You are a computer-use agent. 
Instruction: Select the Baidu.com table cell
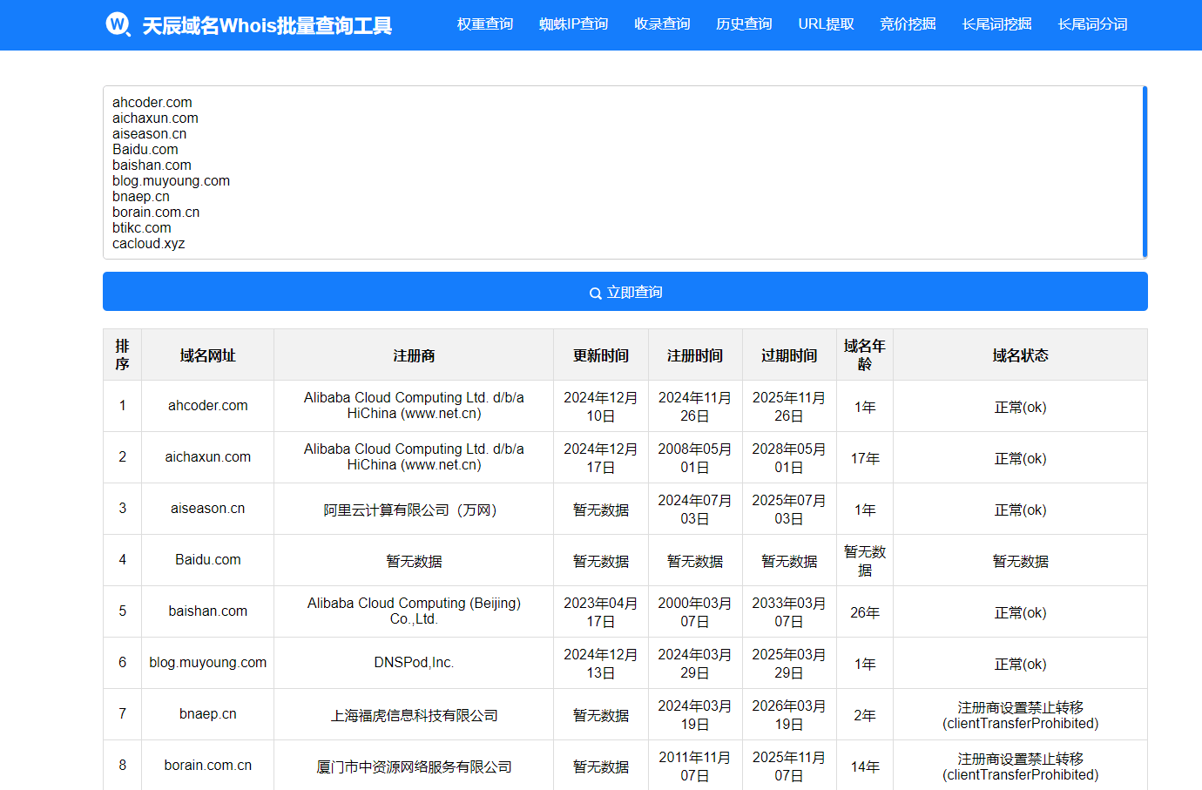coord(207,560)
